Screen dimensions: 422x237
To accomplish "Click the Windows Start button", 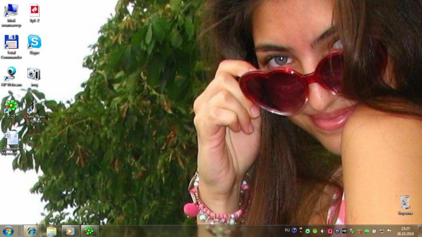I will [8, 231].
